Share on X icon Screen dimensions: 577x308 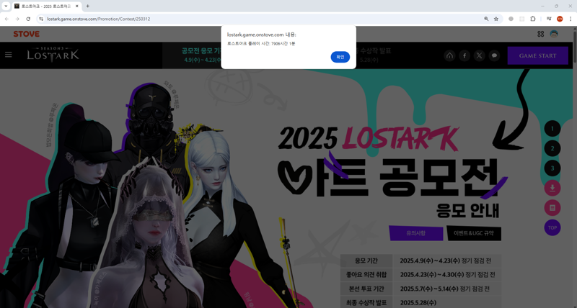[479, 56]
